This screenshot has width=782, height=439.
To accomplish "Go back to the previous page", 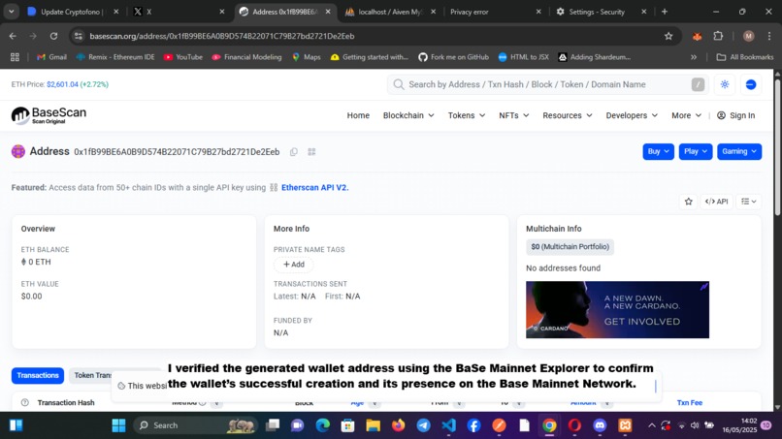I will coord(13,36).
